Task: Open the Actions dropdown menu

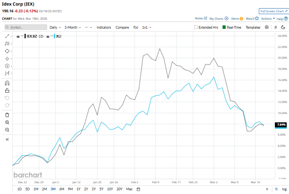Action: pos(268,18)
